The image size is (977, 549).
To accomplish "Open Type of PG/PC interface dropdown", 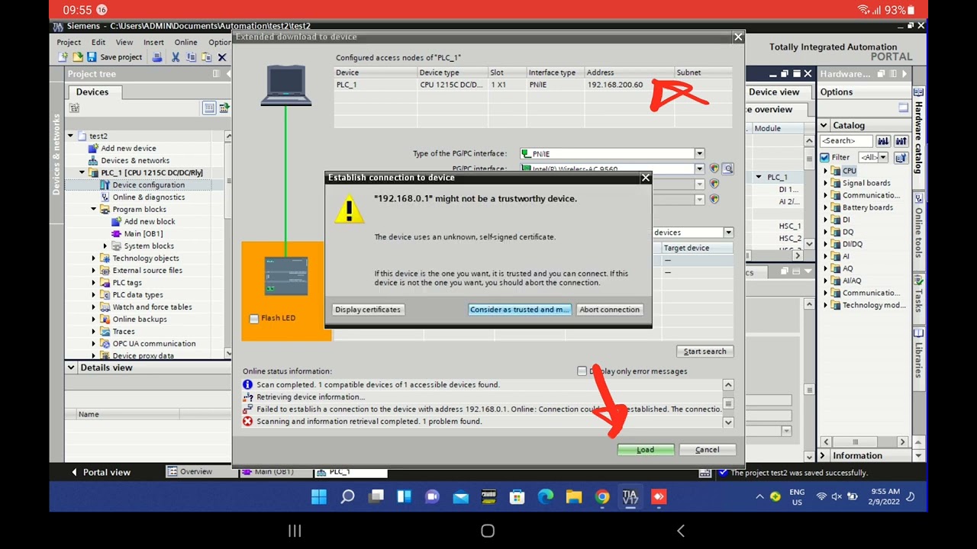I will coord(699,153).
